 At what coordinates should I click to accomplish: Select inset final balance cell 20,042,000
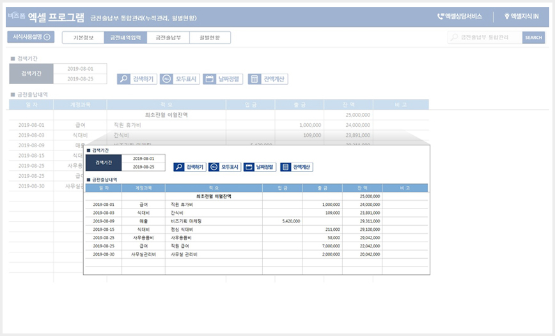[363, 254]
